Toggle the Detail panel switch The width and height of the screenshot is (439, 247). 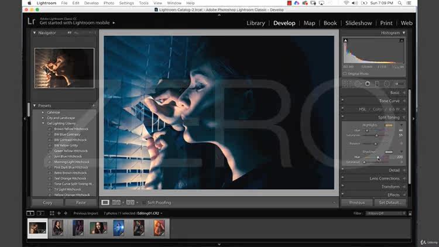point(342,169)
